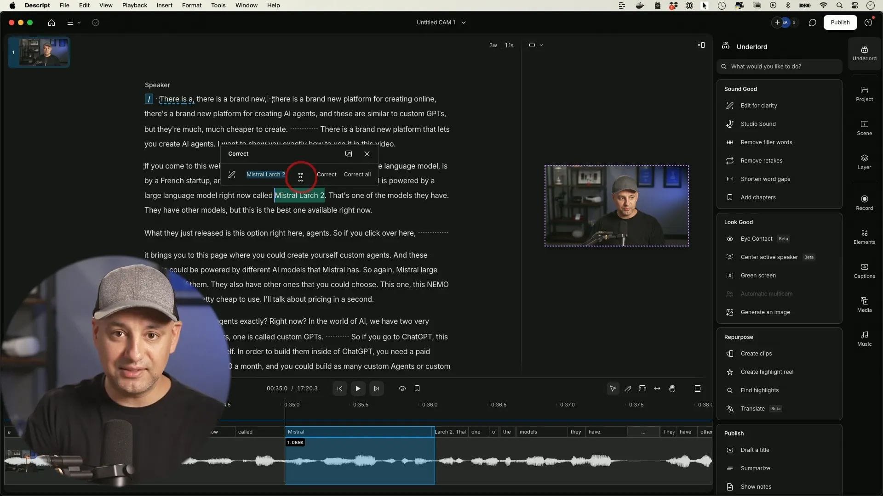
Task: Select Show notes
Action: (x=756, y=487)
